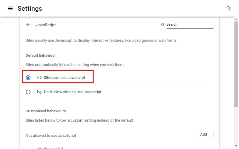Click the code brackets icon for allowing Javascript
Viewport: 239px width, 149px height.
tap(39, 78)
